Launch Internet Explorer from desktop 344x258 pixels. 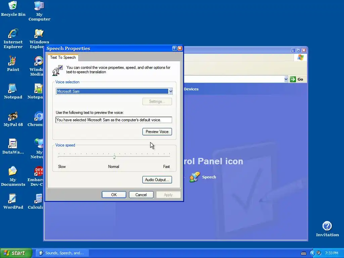(13, 39)
